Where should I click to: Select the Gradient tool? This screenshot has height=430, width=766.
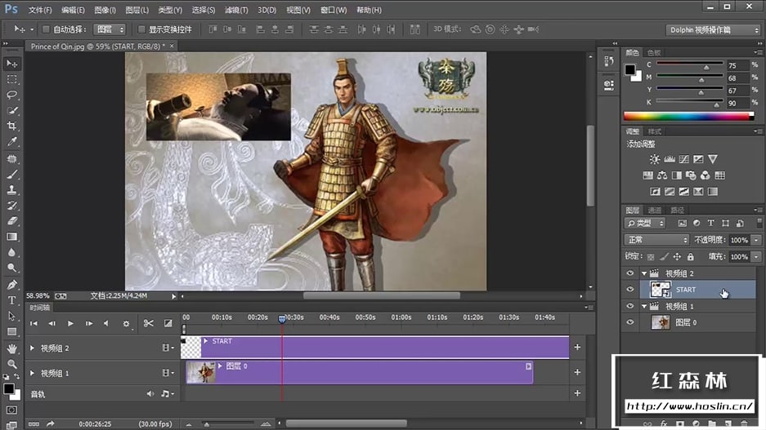click(11, 237)
